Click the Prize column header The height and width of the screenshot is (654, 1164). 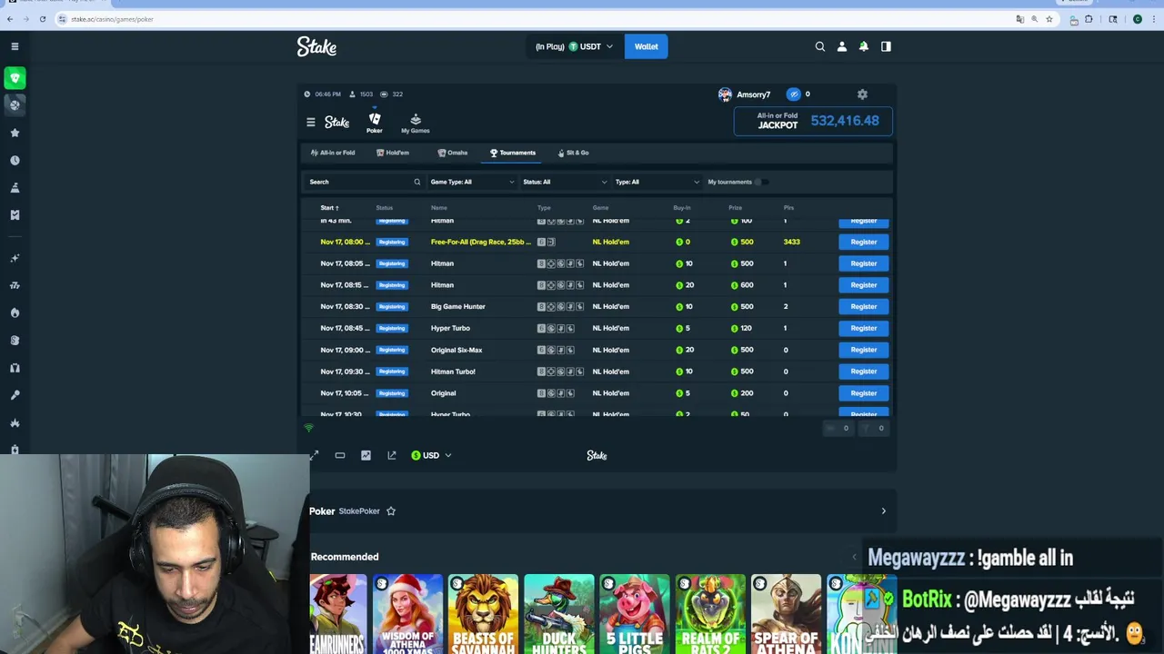click(x=735, y=208)
